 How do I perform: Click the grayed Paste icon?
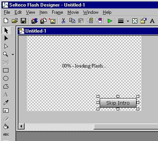pos(81,21)
